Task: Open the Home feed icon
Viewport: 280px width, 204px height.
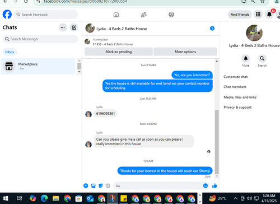Action: pyautogui.click(x=116, y=15)
